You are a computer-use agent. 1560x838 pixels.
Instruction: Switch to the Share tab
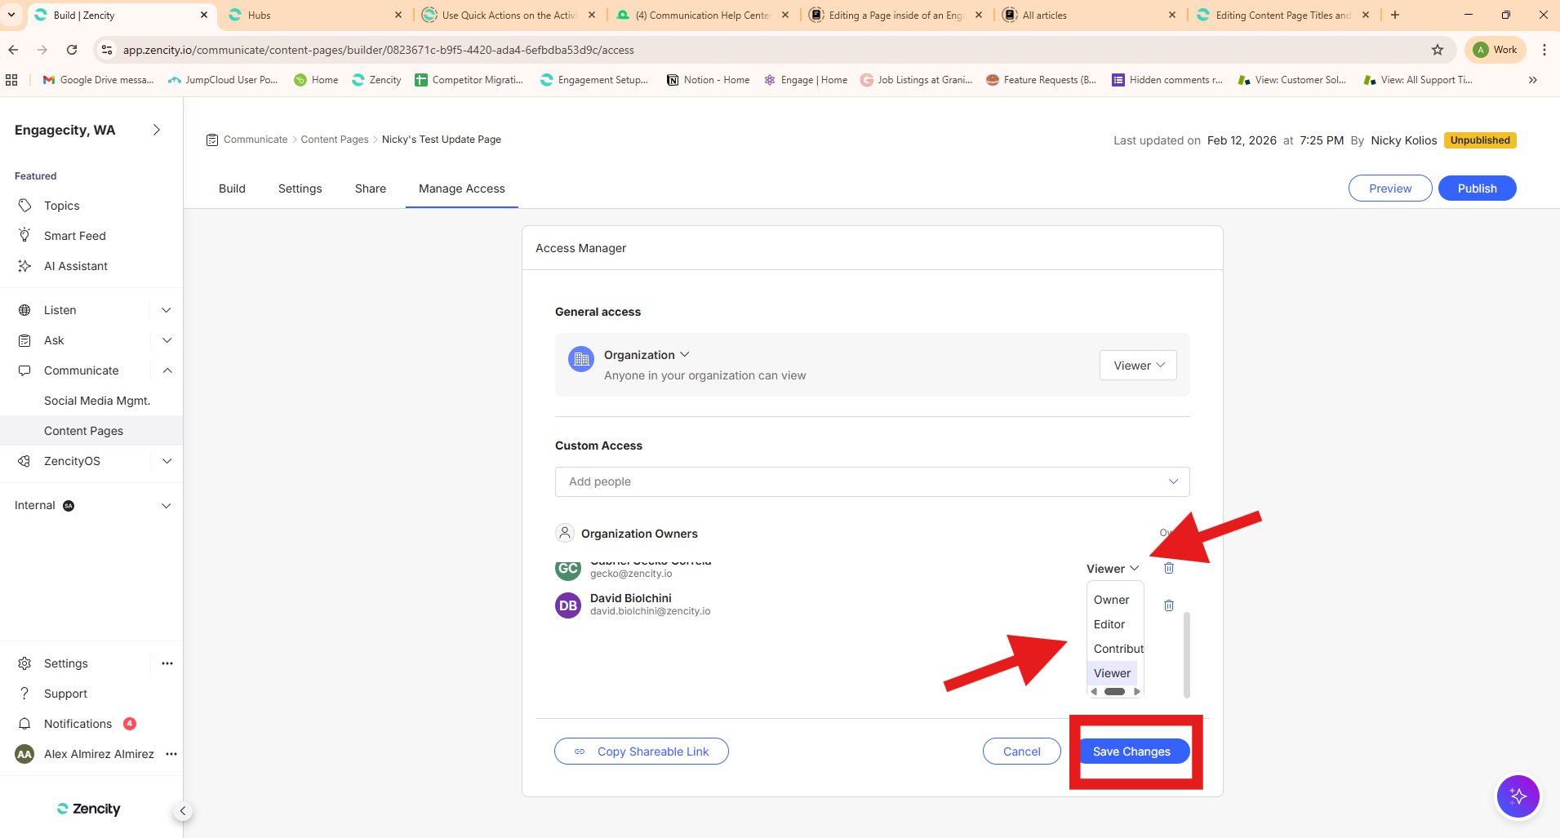click(x=370, y=188)
